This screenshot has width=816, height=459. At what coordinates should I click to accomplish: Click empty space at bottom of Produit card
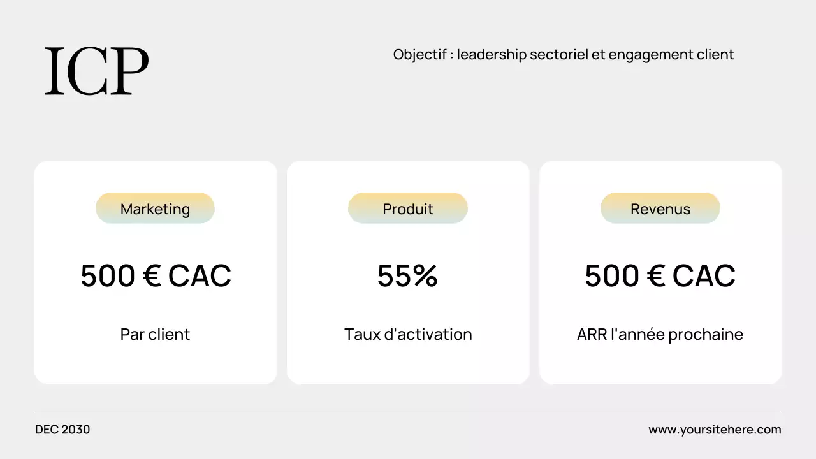408,367
